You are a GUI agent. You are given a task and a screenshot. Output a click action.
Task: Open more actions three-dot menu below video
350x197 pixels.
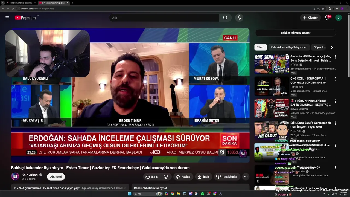pyautogui.click(x=246, y=177)
